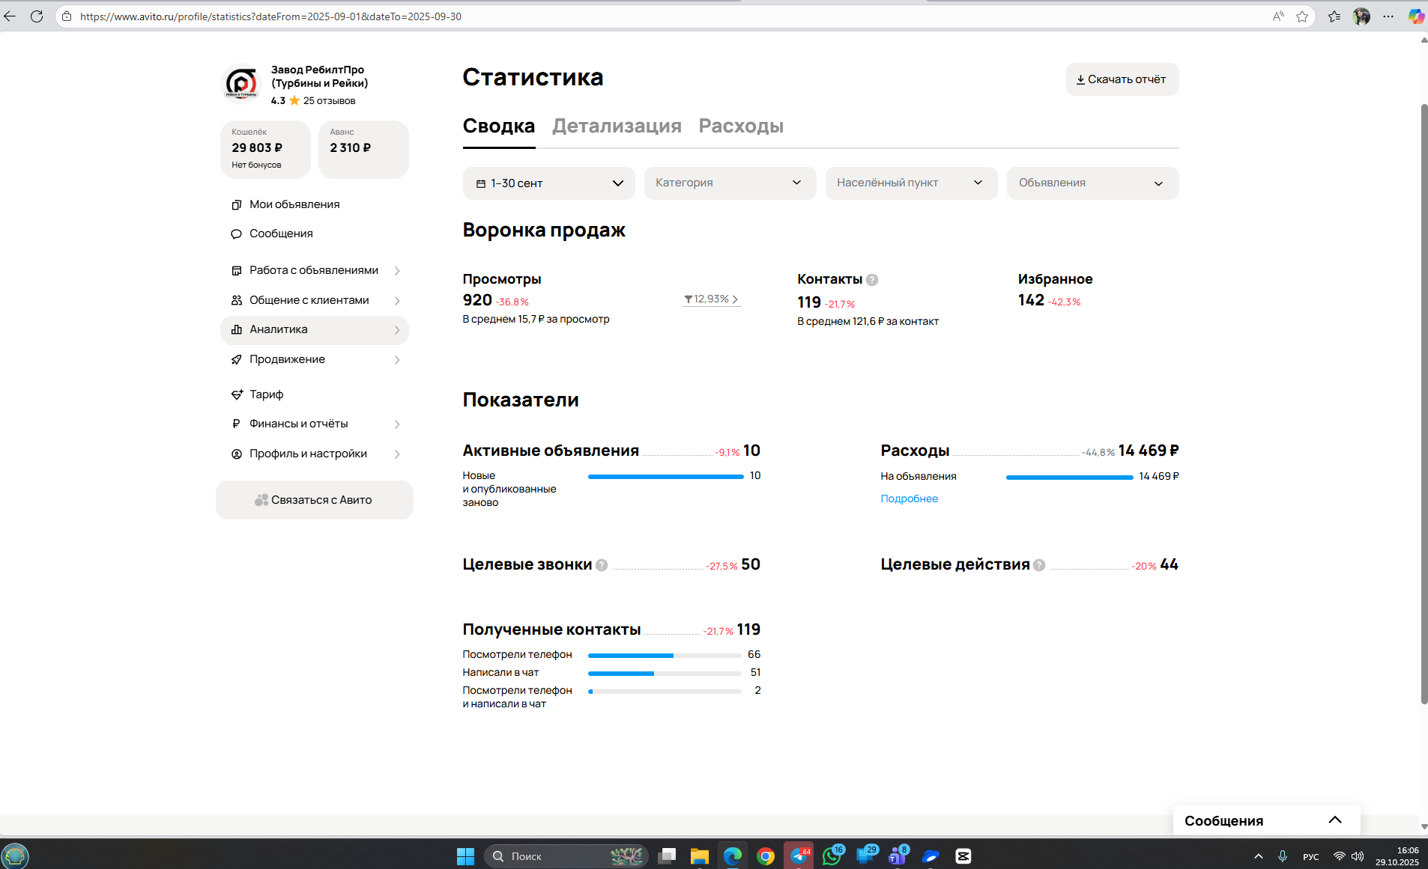Image resolution: width=1428 pixels, height=869 pixels.
Task: Expand the Общение с клиентами chevron
Action: (x=397, y=301)
